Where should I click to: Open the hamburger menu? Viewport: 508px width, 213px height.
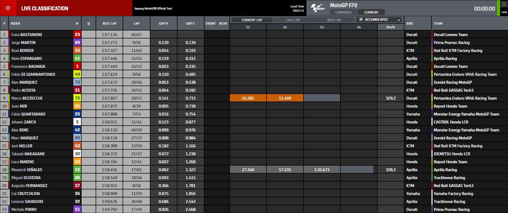8,8
